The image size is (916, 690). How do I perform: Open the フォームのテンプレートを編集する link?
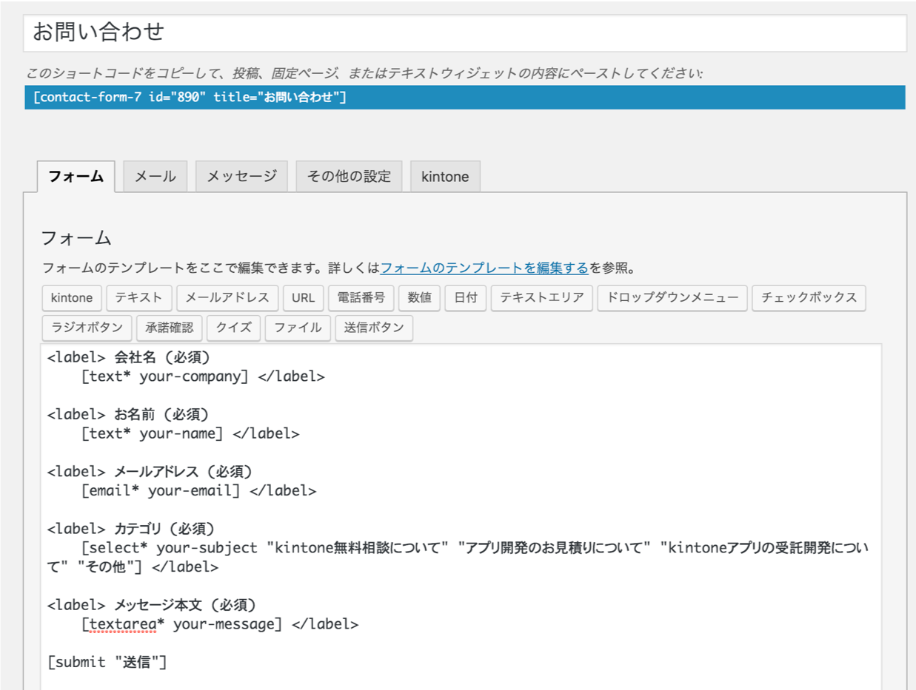[x=484, y=268]
